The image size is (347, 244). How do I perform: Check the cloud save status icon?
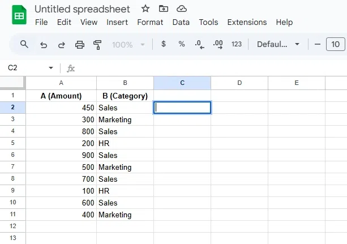181,9
